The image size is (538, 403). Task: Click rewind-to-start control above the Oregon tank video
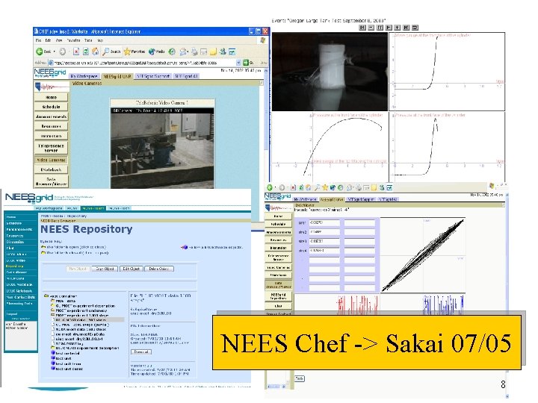[362, 28]
